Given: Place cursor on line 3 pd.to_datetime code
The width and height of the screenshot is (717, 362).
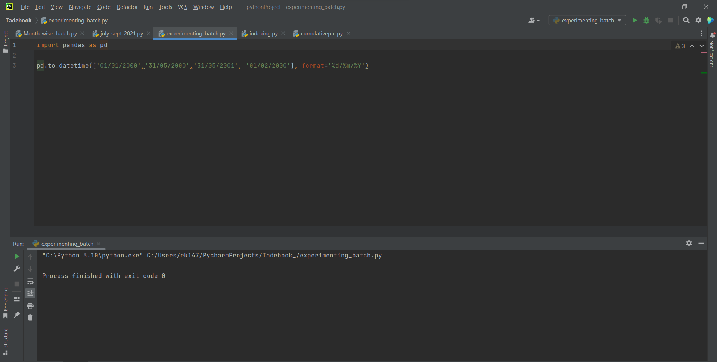Looking at the screenshot, I should 202,65.
